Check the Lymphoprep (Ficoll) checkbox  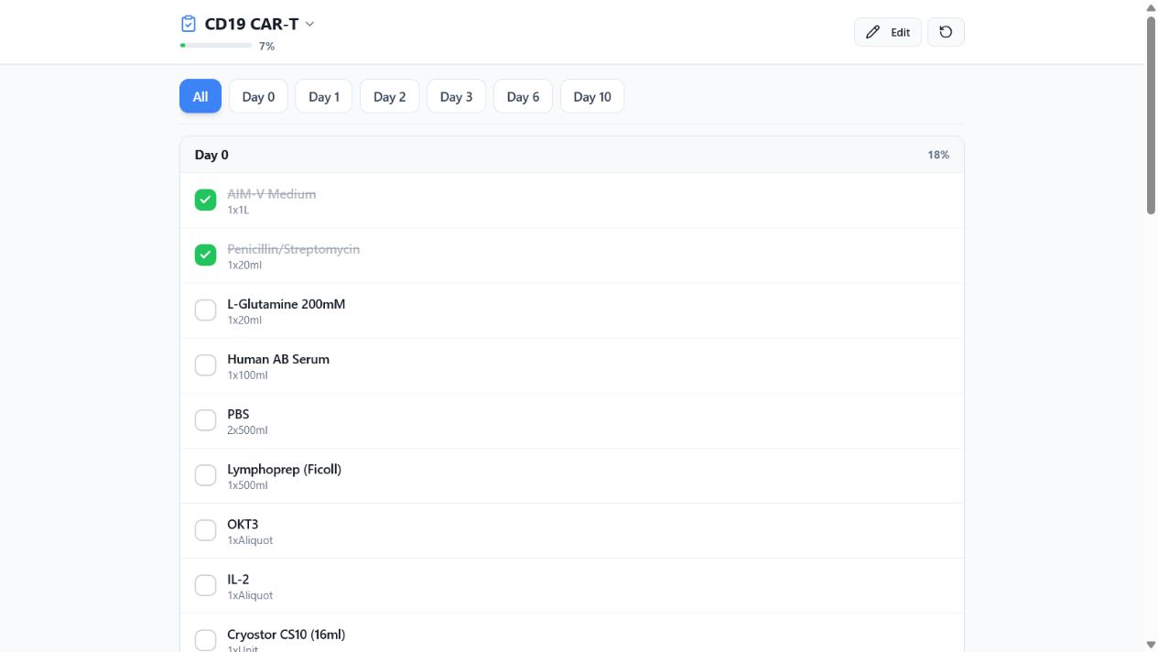[206, 474]
